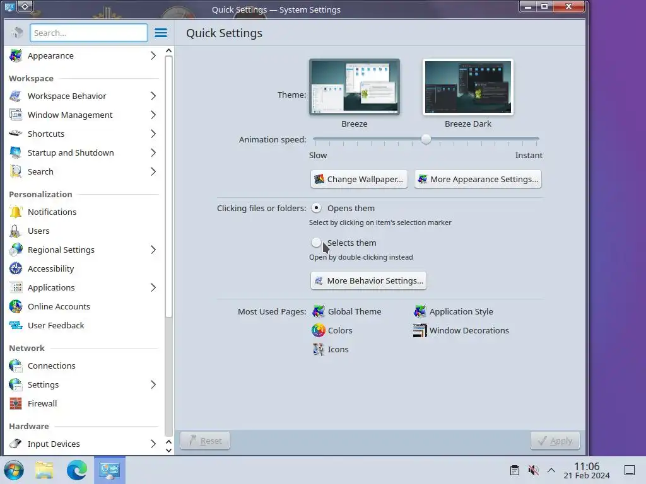Image resolution: width=646 pixels, height=484 pixels.
Task: Click the Firewall brick icon
Action: click(x=16, y=404)
